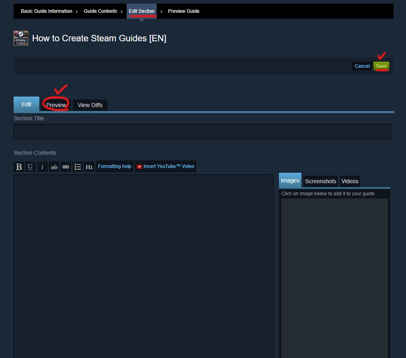This screenshot has height=358, width=406.
Task: Click inside the Section Contents text area
Action: 144,266
